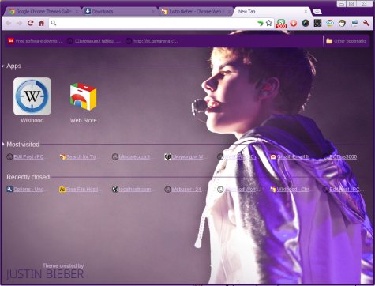Viewport: 375px width, 286px height.
Task: Close the New Tab tab
Action: tap(306, 12)
